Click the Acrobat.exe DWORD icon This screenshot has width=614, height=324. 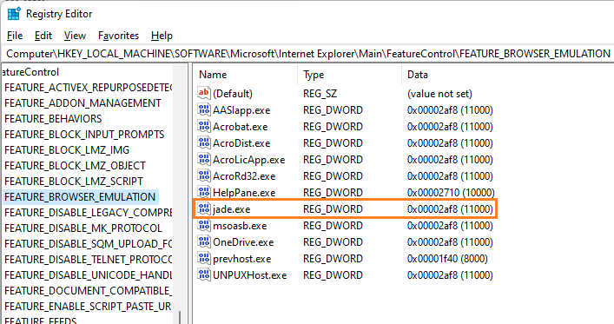[204, 126]
